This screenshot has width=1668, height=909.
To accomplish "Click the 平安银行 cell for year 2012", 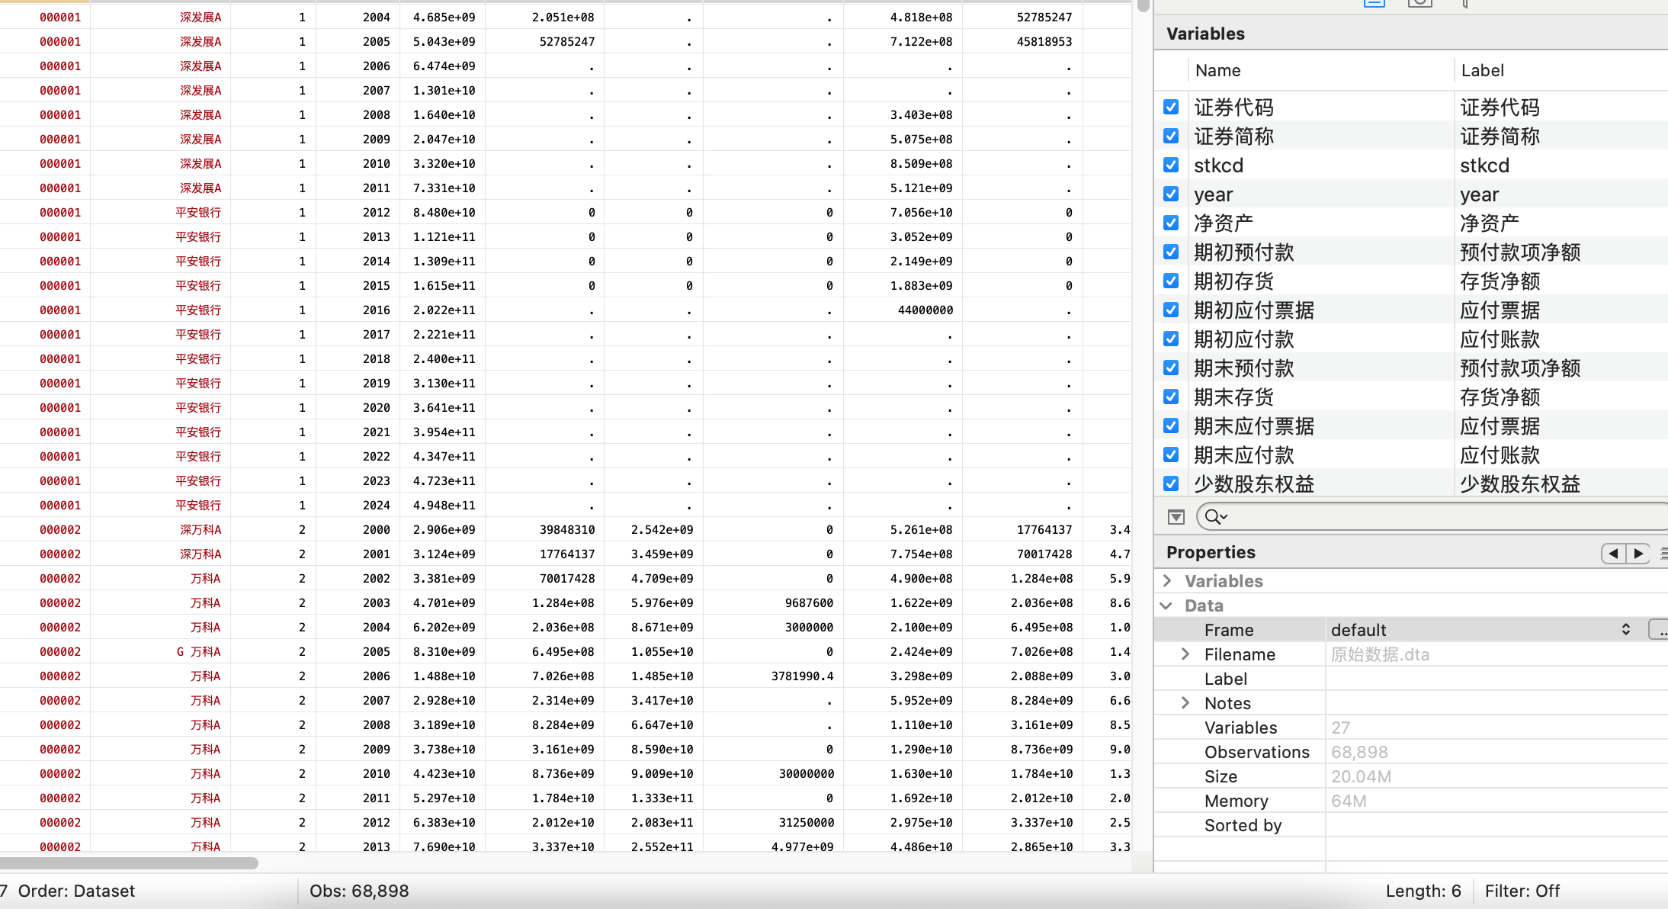I will click(x=198, y=213).
